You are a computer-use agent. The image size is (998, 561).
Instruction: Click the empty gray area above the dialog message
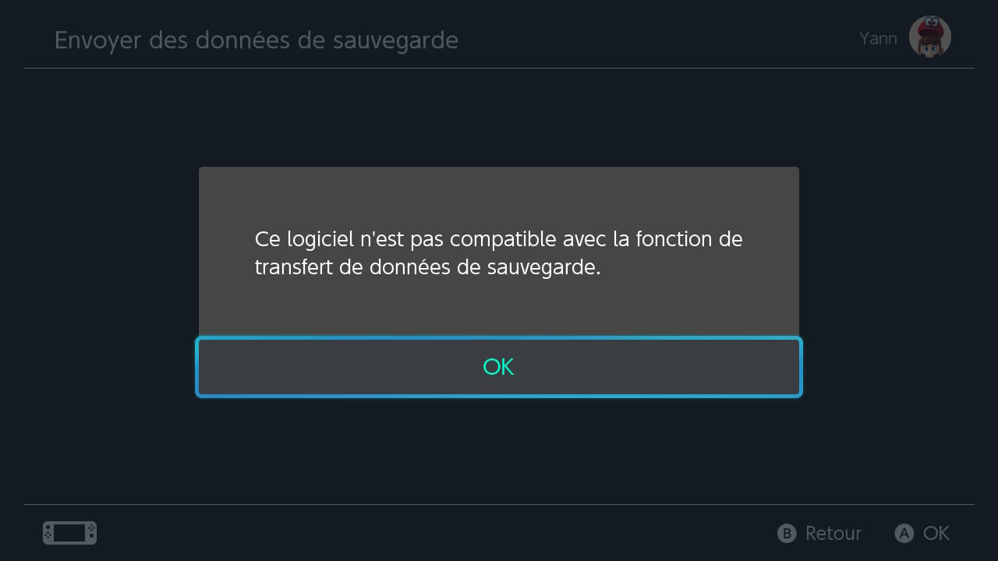[499, 195]
